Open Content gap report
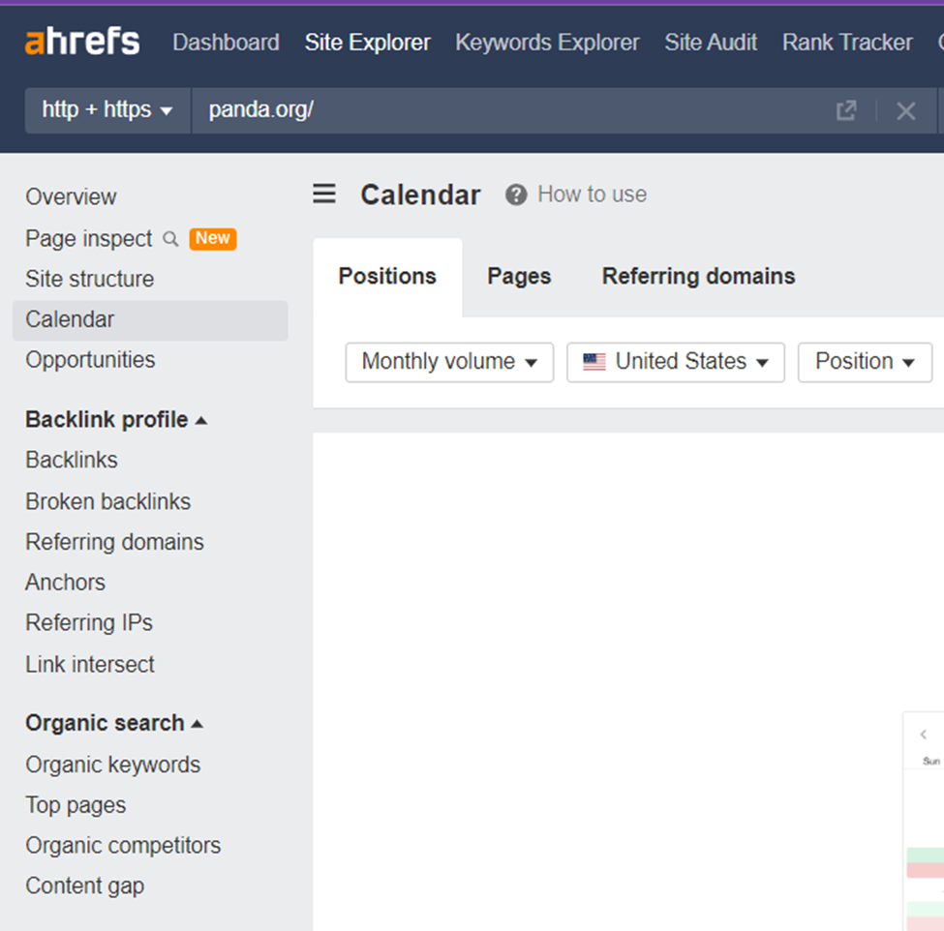The image size is (944, 931). coord(85,886)
